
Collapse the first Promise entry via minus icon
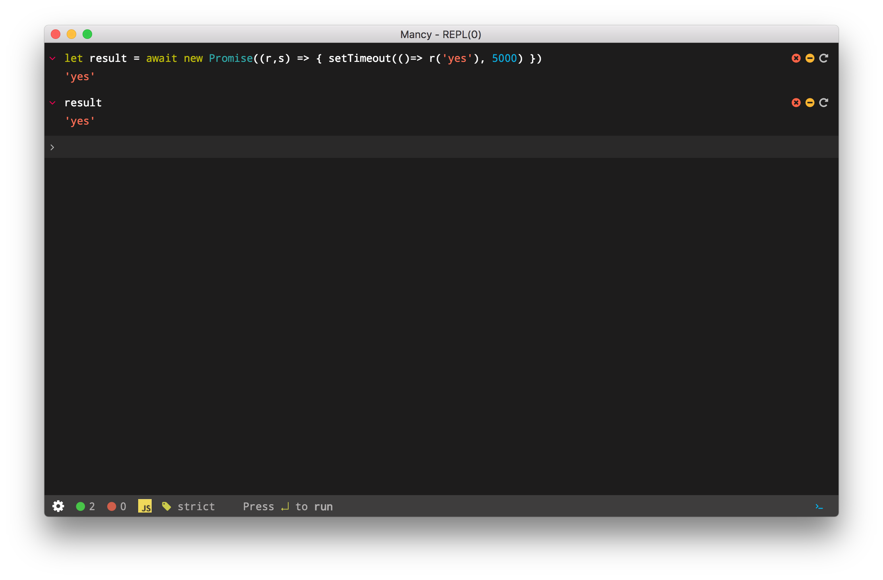[810, 58]
